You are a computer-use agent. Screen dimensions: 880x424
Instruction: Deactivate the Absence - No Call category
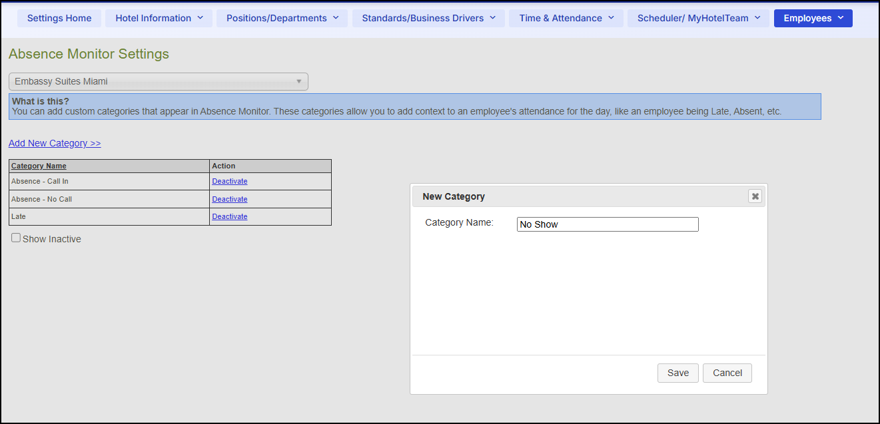click(x=230, y=199)
